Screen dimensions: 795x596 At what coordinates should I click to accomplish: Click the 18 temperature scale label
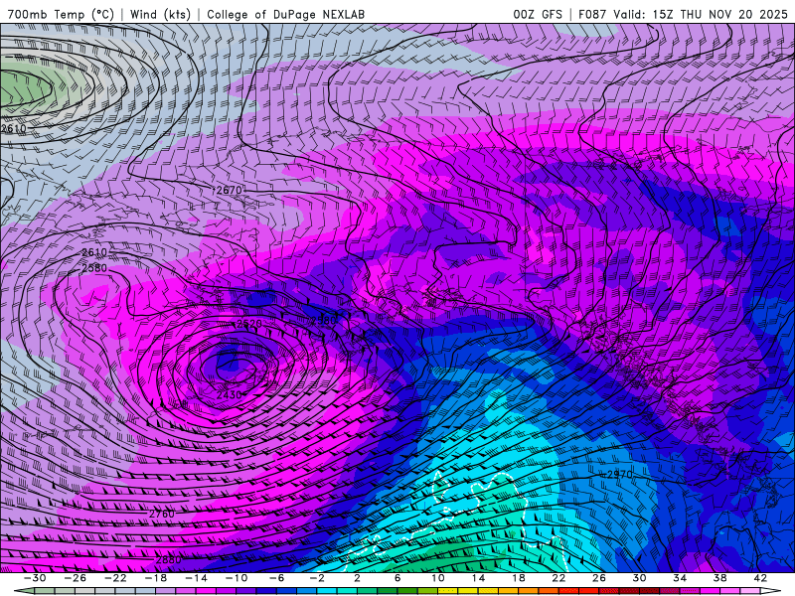click(x=518, y=578)
